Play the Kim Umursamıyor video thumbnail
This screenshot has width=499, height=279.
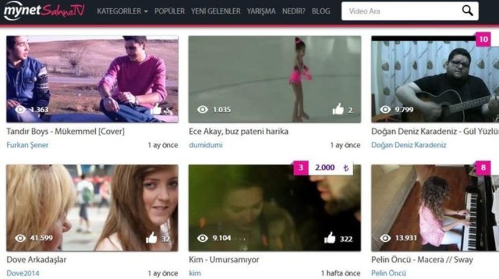[274, 208]
